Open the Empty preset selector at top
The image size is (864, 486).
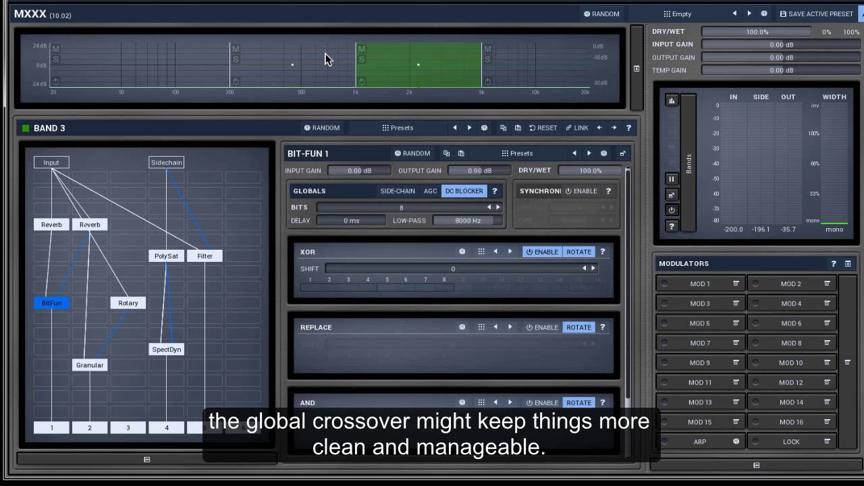[677, 13]
